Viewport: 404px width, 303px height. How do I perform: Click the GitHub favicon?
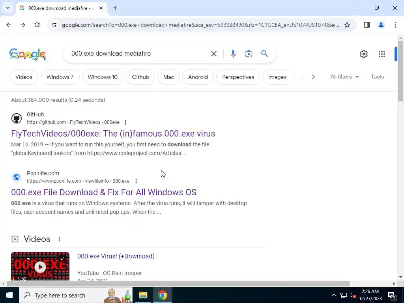click(x=17, y=118)
